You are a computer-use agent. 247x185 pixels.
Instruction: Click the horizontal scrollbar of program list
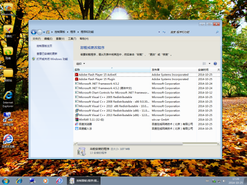130,144
